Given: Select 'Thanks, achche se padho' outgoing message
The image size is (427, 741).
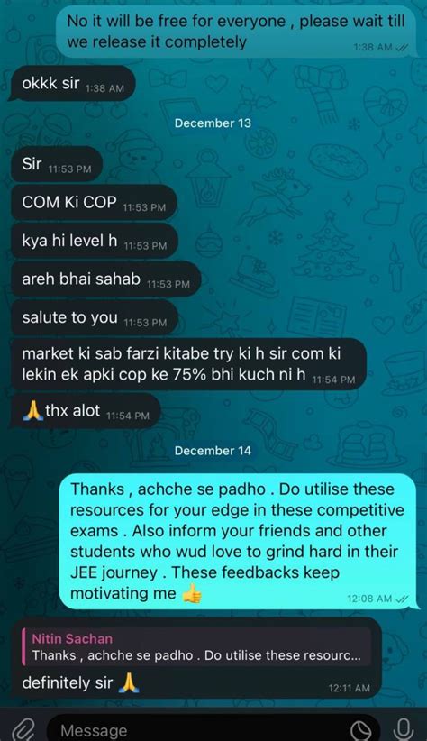Looking at the screenshot, I should point(238,541).
